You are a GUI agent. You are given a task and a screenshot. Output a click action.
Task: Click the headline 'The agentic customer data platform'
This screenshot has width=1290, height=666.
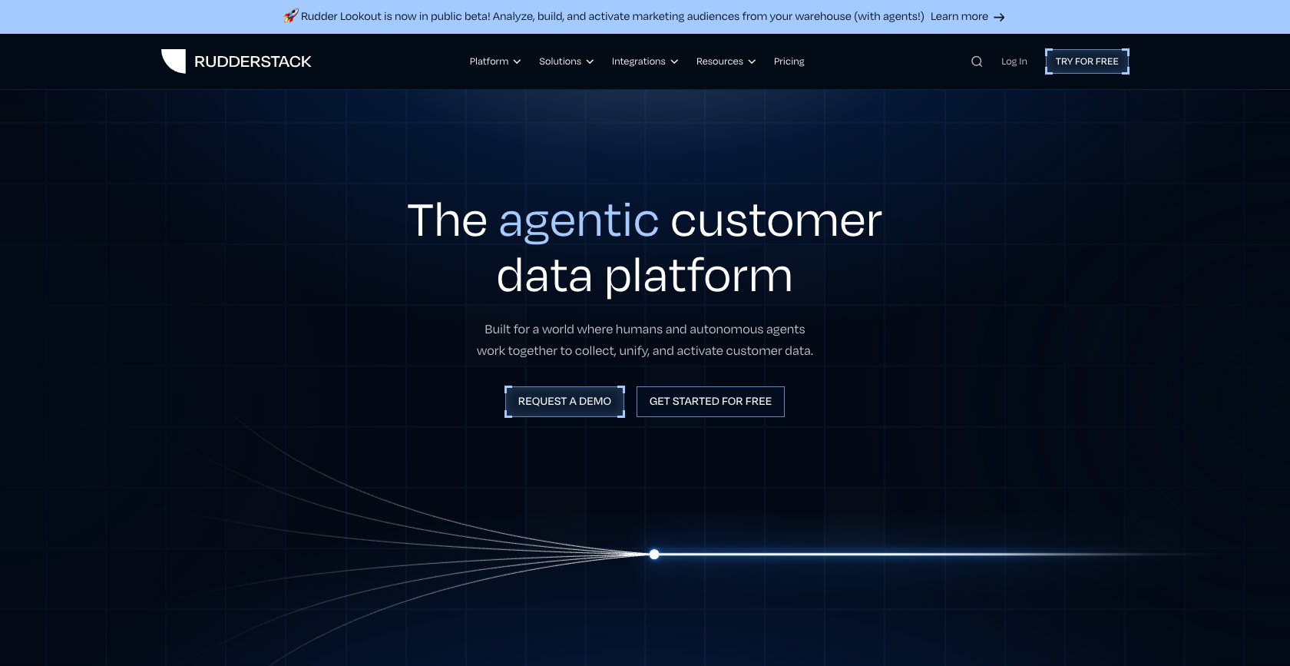(645, 247)
